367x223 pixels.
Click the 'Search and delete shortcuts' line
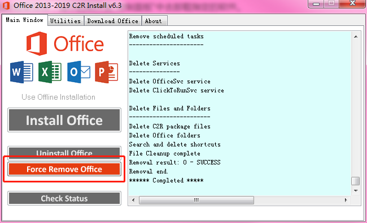(174, 144)
